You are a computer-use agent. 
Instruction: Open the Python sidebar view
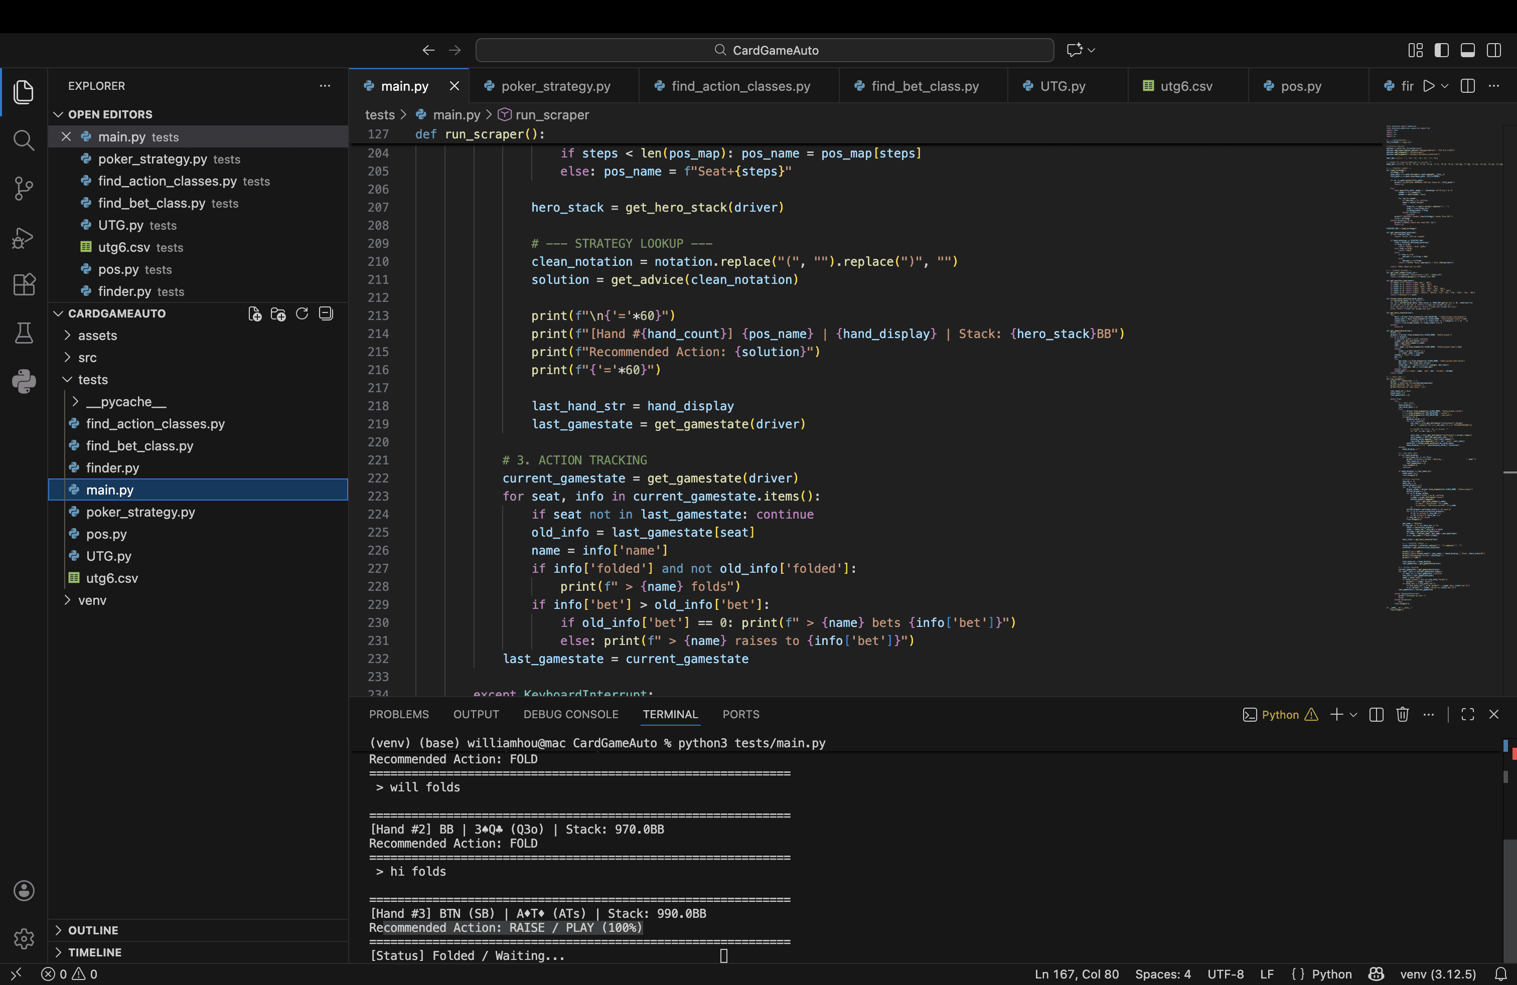point(24,381)
